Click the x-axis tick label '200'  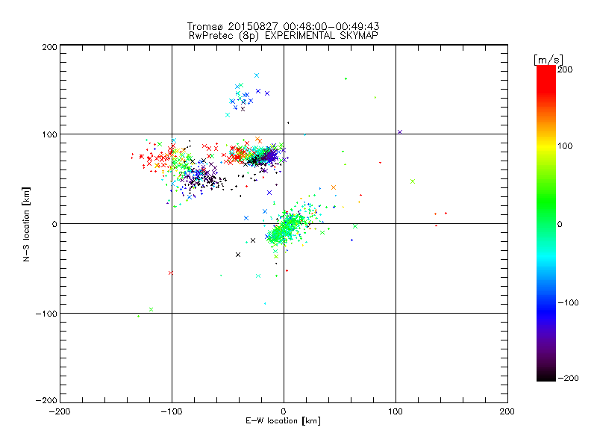pyautogui.click(x=507, y=411)
